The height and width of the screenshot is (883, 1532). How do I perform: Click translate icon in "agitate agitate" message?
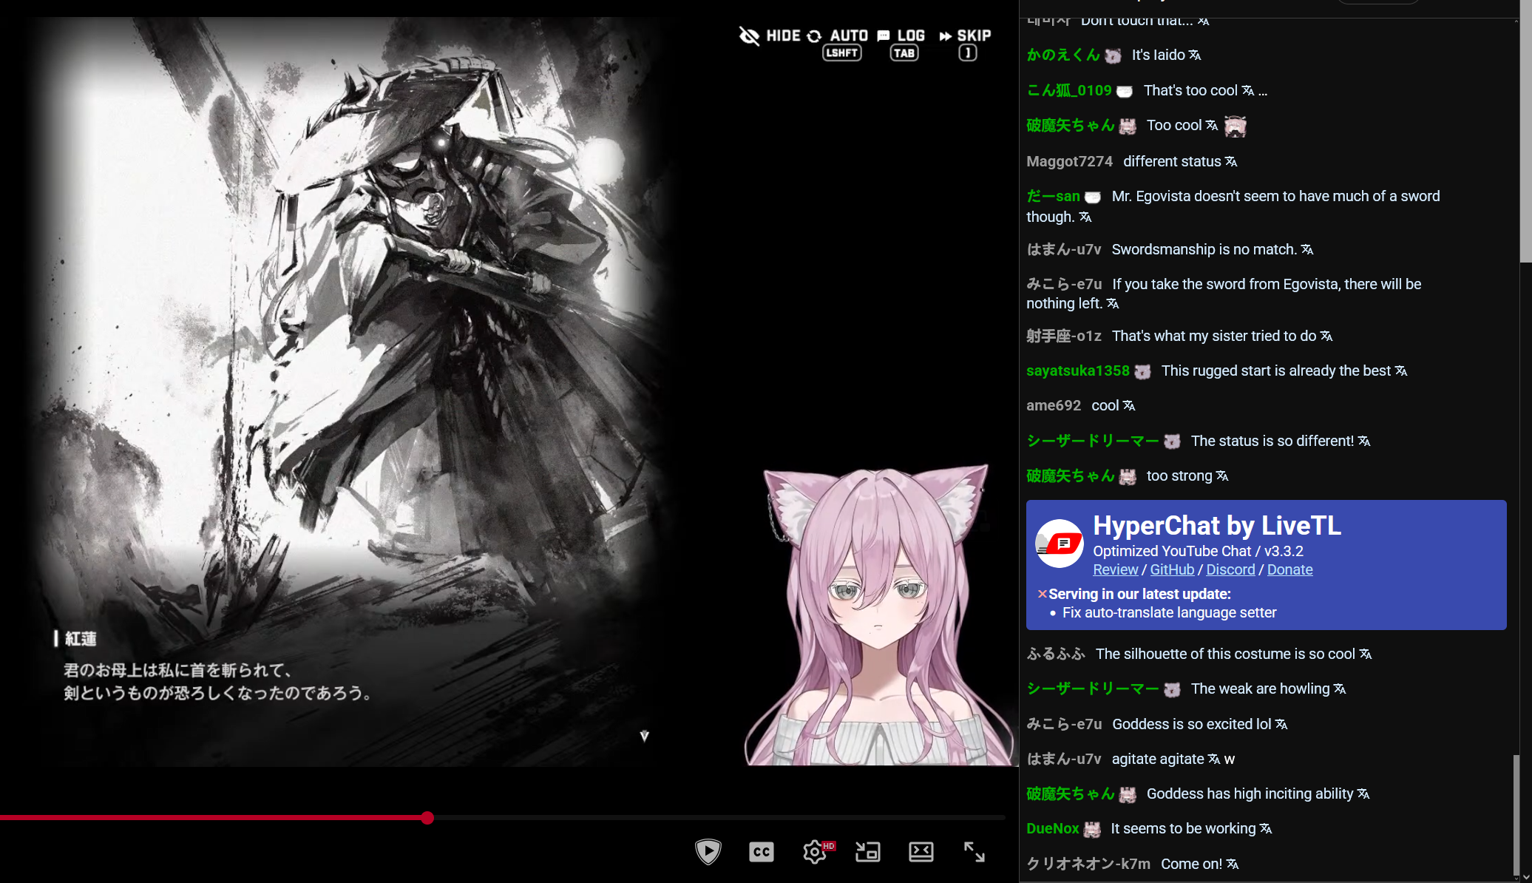[1213, 759]
